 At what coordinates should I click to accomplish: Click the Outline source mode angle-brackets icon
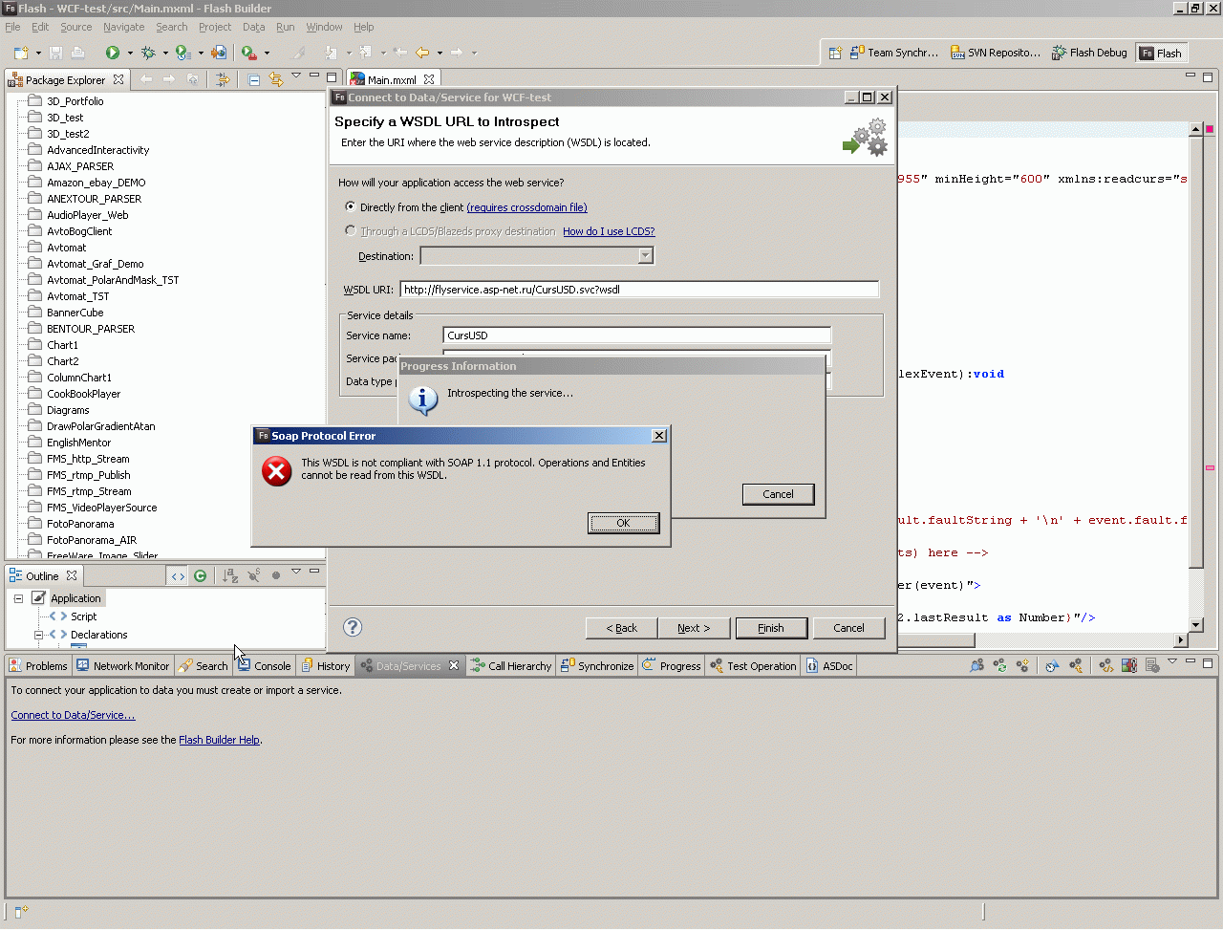pyautogui.click(x=178, y=575)
